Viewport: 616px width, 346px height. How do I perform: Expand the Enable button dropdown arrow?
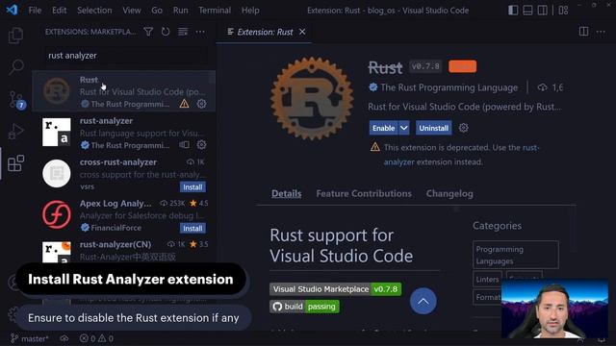coord(404,128)
